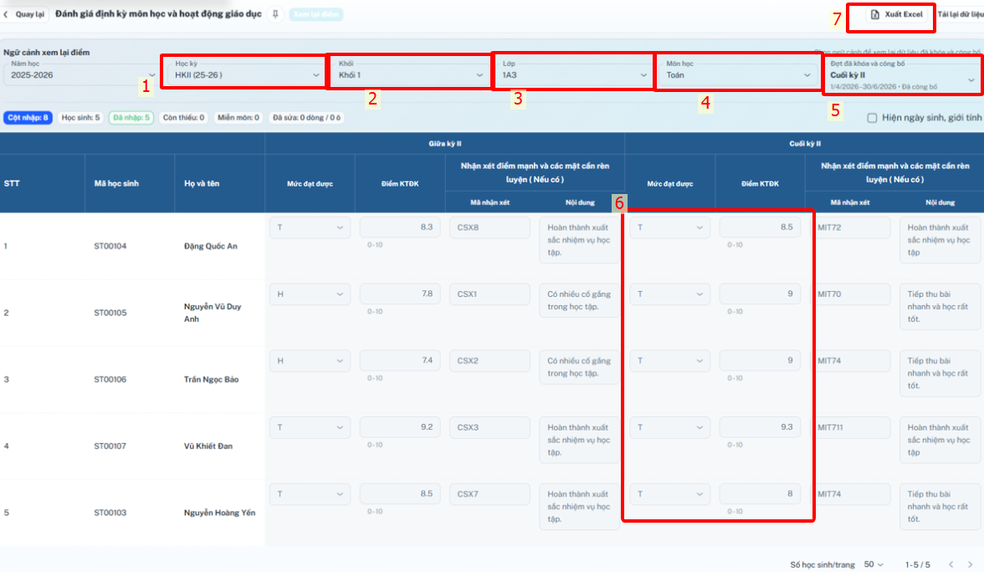Click the Đã nhập: 5 chip

[x=131, y=117]
